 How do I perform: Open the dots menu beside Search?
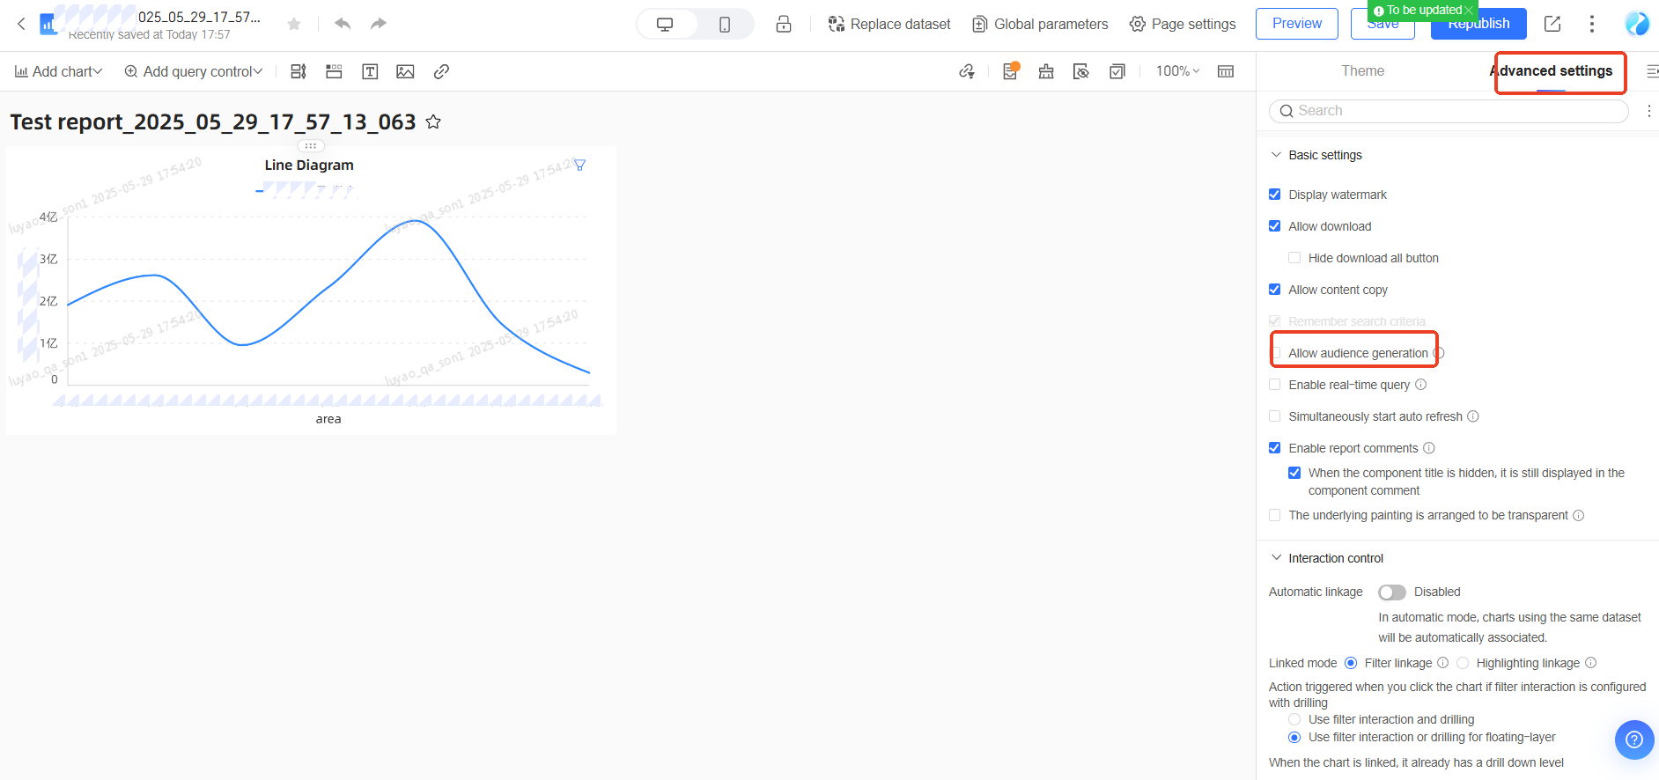tap(1648, 111)
